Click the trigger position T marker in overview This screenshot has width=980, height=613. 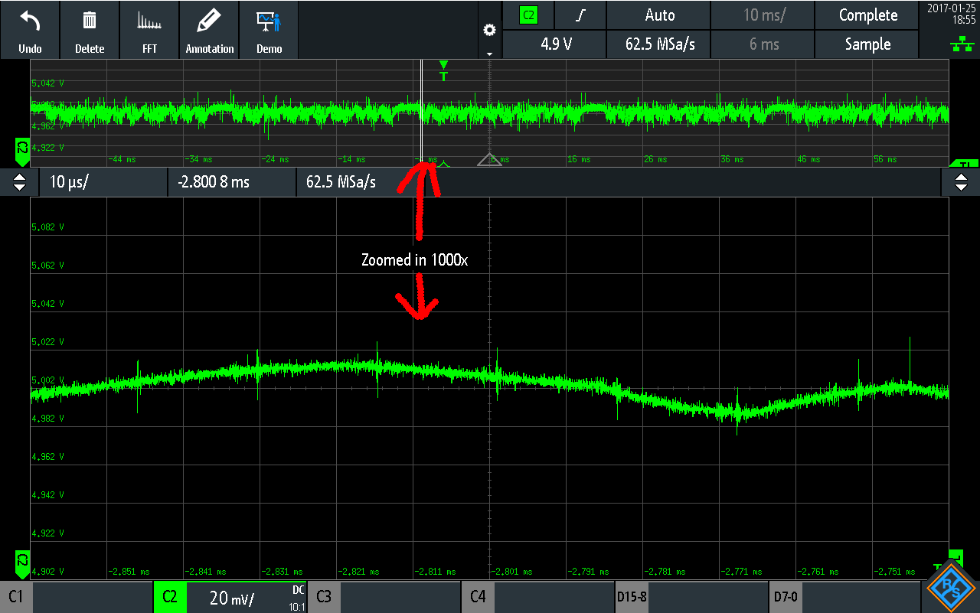point(444,70)
